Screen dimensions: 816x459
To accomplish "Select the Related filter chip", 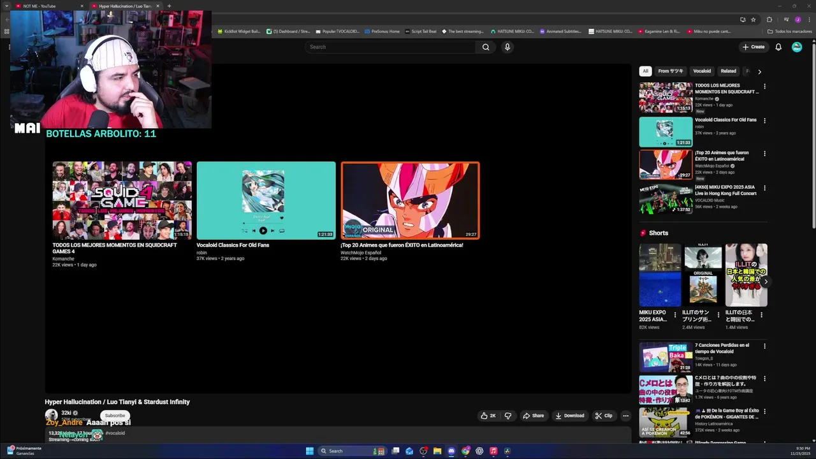I will coord(728,71).
